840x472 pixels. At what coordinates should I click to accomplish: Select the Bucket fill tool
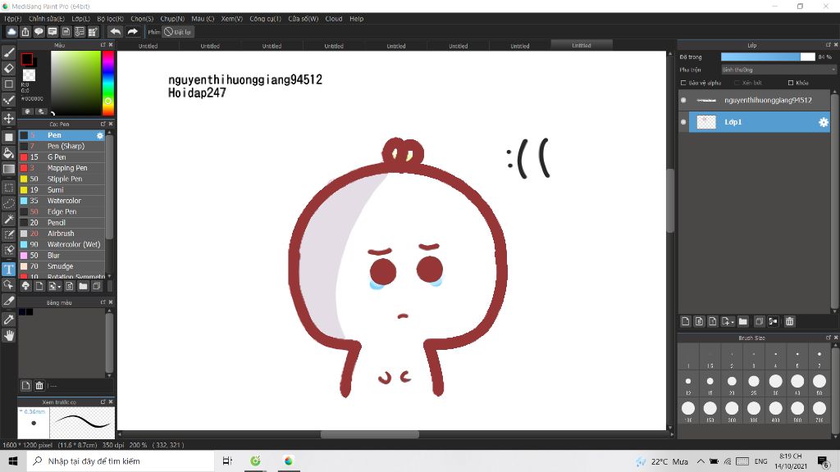pyautogui.click(x=8, y=153)
